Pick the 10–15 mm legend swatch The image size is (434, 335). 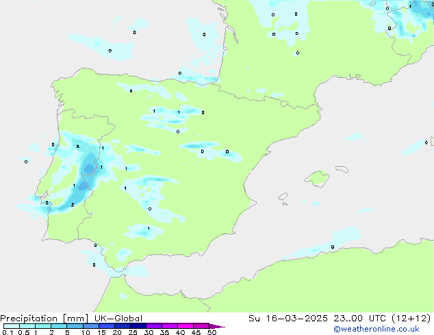[x=90, y=326]
